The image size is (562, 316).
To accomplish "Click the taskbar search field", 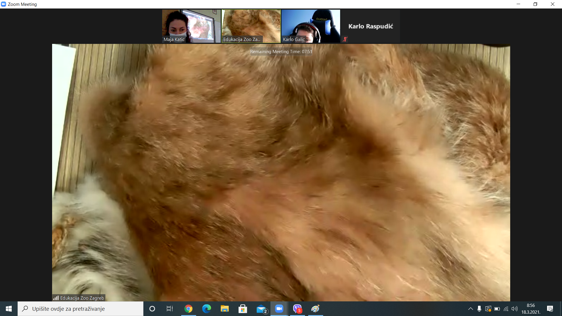I will [80, 309].
